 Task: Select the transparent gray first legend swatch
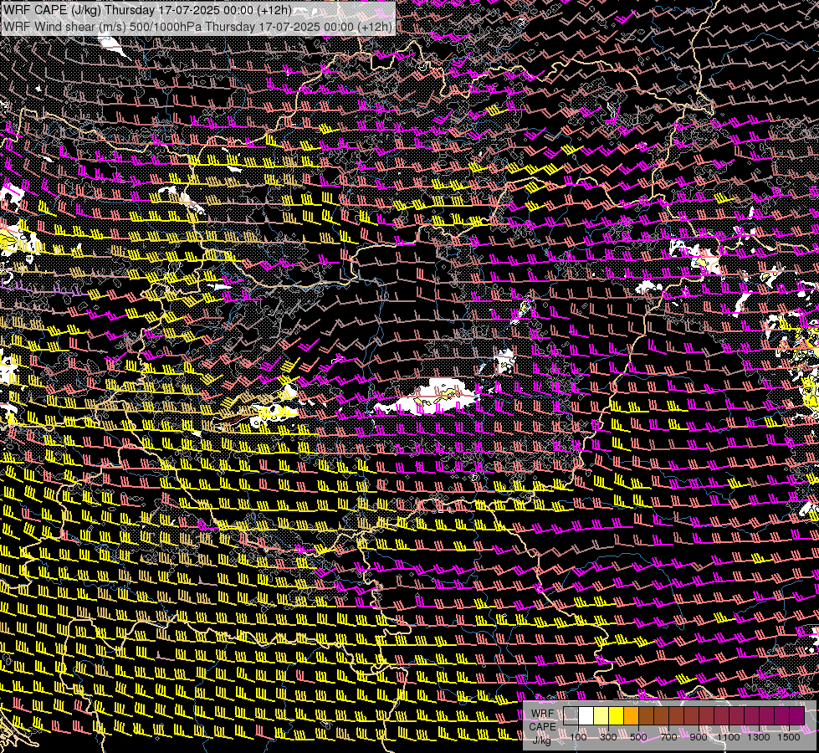click(x=571, y=715)
